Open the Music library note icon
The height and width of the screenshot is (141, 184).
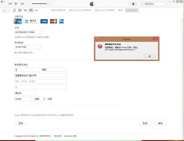click(14, 10)
